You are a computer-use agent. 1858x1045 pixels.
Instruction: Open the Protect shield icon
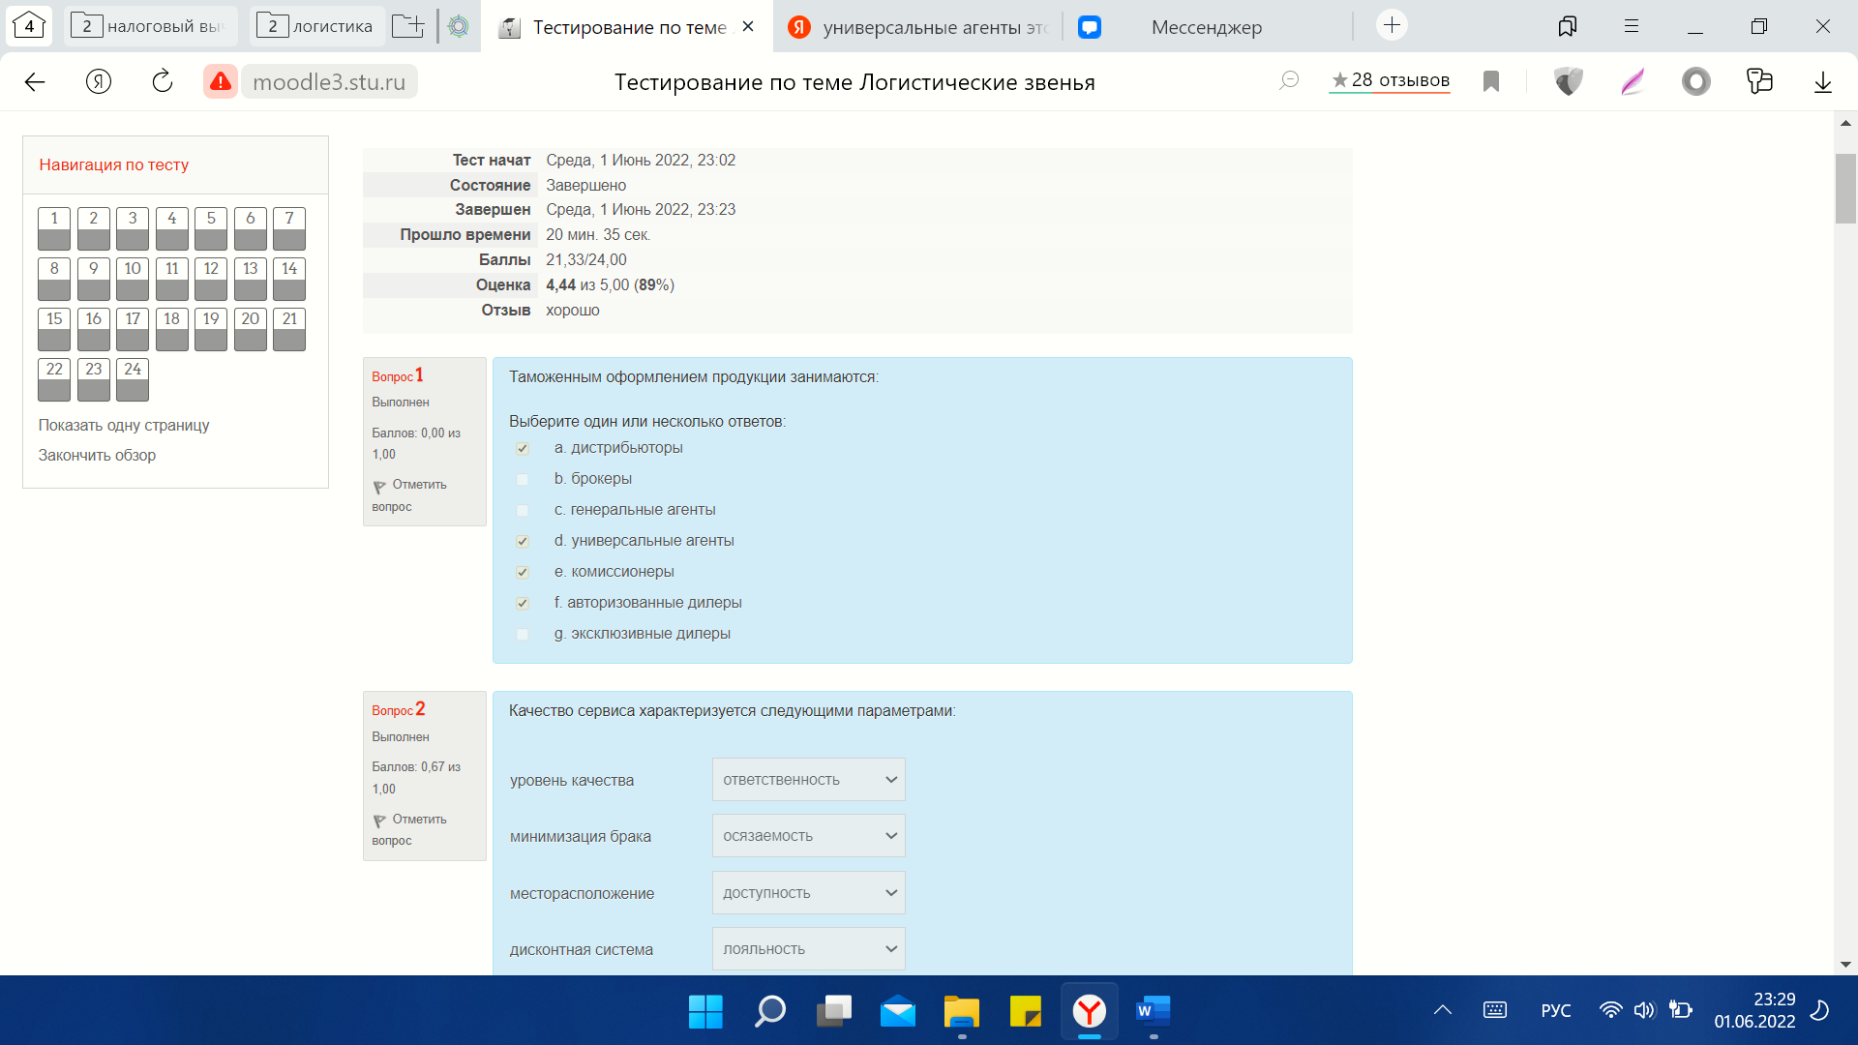tap(1569, 82)
